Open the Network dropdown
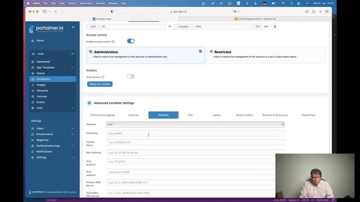360x202 pixels. tap(195, 125)
